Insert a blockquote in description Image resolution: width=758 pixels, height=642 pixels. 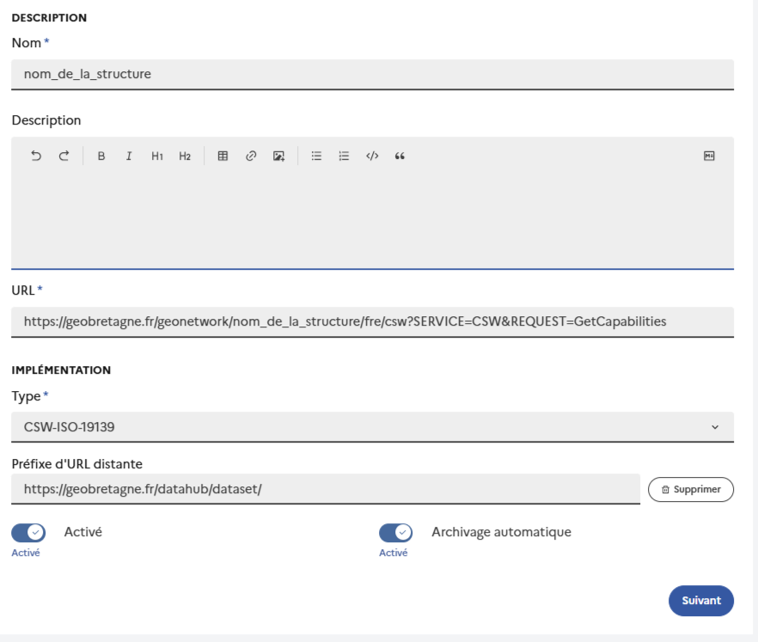click(400, 156)
